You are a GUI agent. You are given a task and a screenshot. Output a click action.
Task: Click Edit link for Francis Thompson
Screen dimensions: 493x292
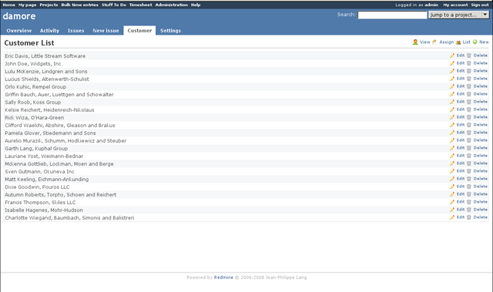461,202
